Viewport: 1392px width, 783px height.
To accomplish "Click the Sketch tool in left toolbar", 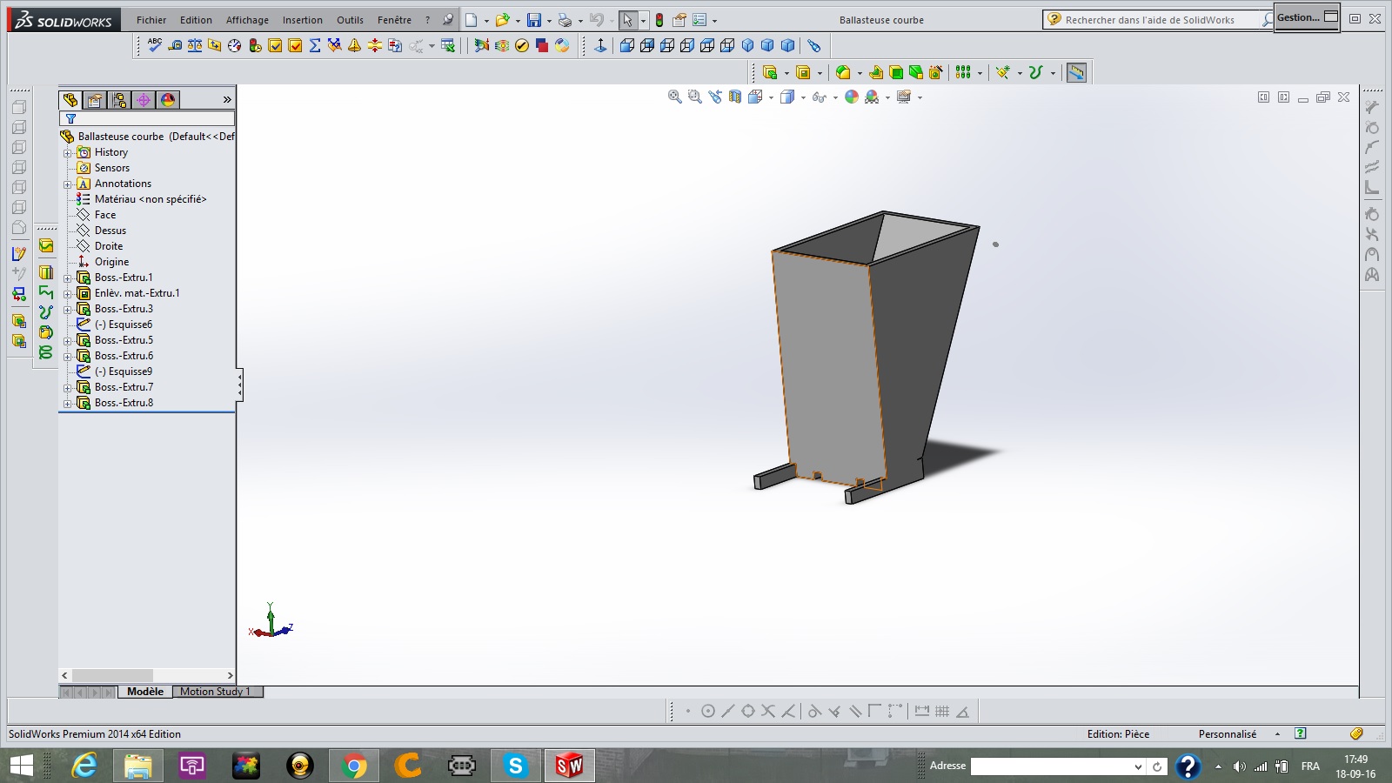I will click(x=19, y=253).
